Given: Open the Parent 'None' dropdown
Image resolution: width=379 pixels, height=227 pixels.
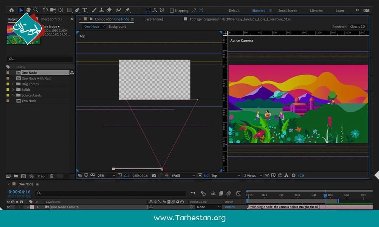Looking at the screenshot, I should (x=208, y=207).
